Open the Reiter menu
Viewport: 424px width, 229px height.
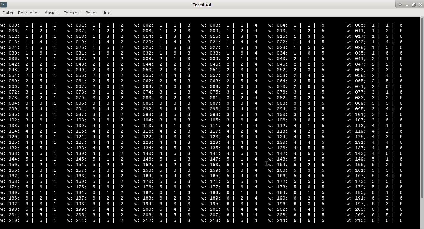tap(91, 13)
